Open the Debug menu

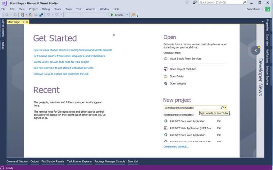[x=46, y=9]
